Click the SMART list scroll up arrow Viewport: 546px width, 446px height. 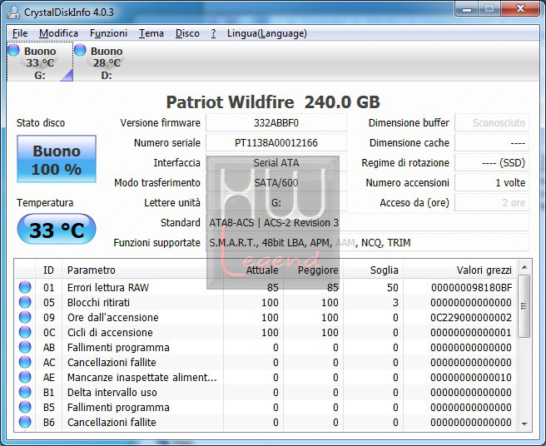point(524,267)
